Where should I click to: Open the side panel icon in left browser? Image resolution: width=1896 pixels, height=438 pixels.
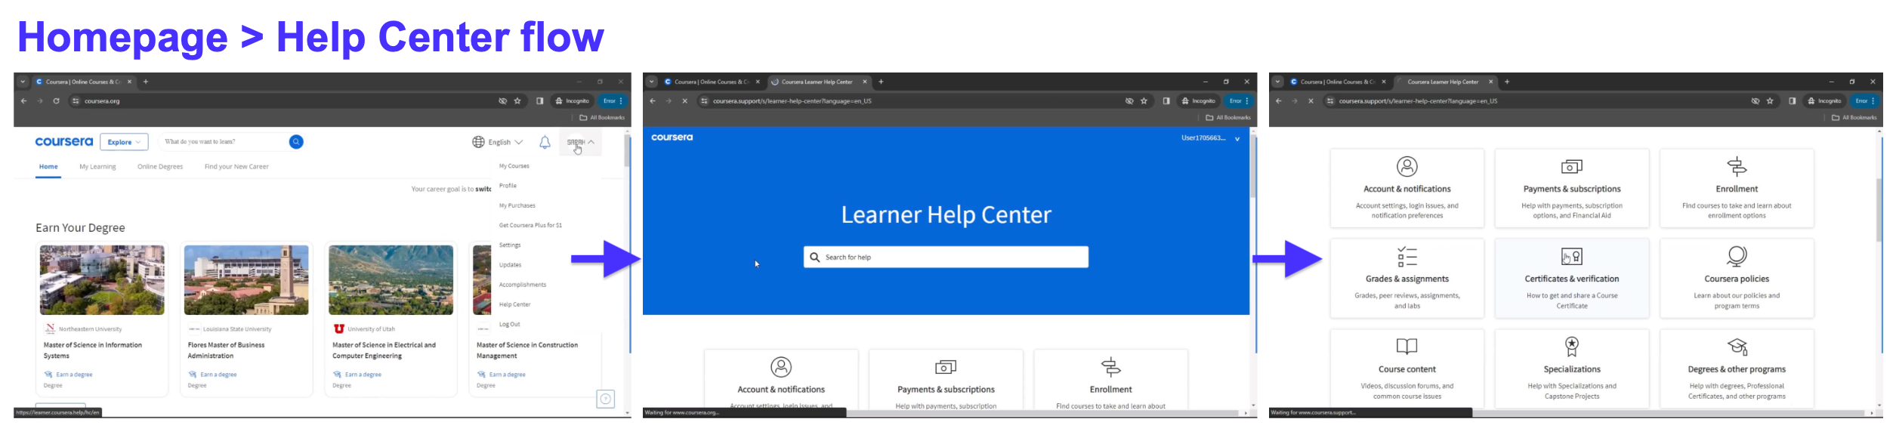pyautogui.click(x=539, y=100)
